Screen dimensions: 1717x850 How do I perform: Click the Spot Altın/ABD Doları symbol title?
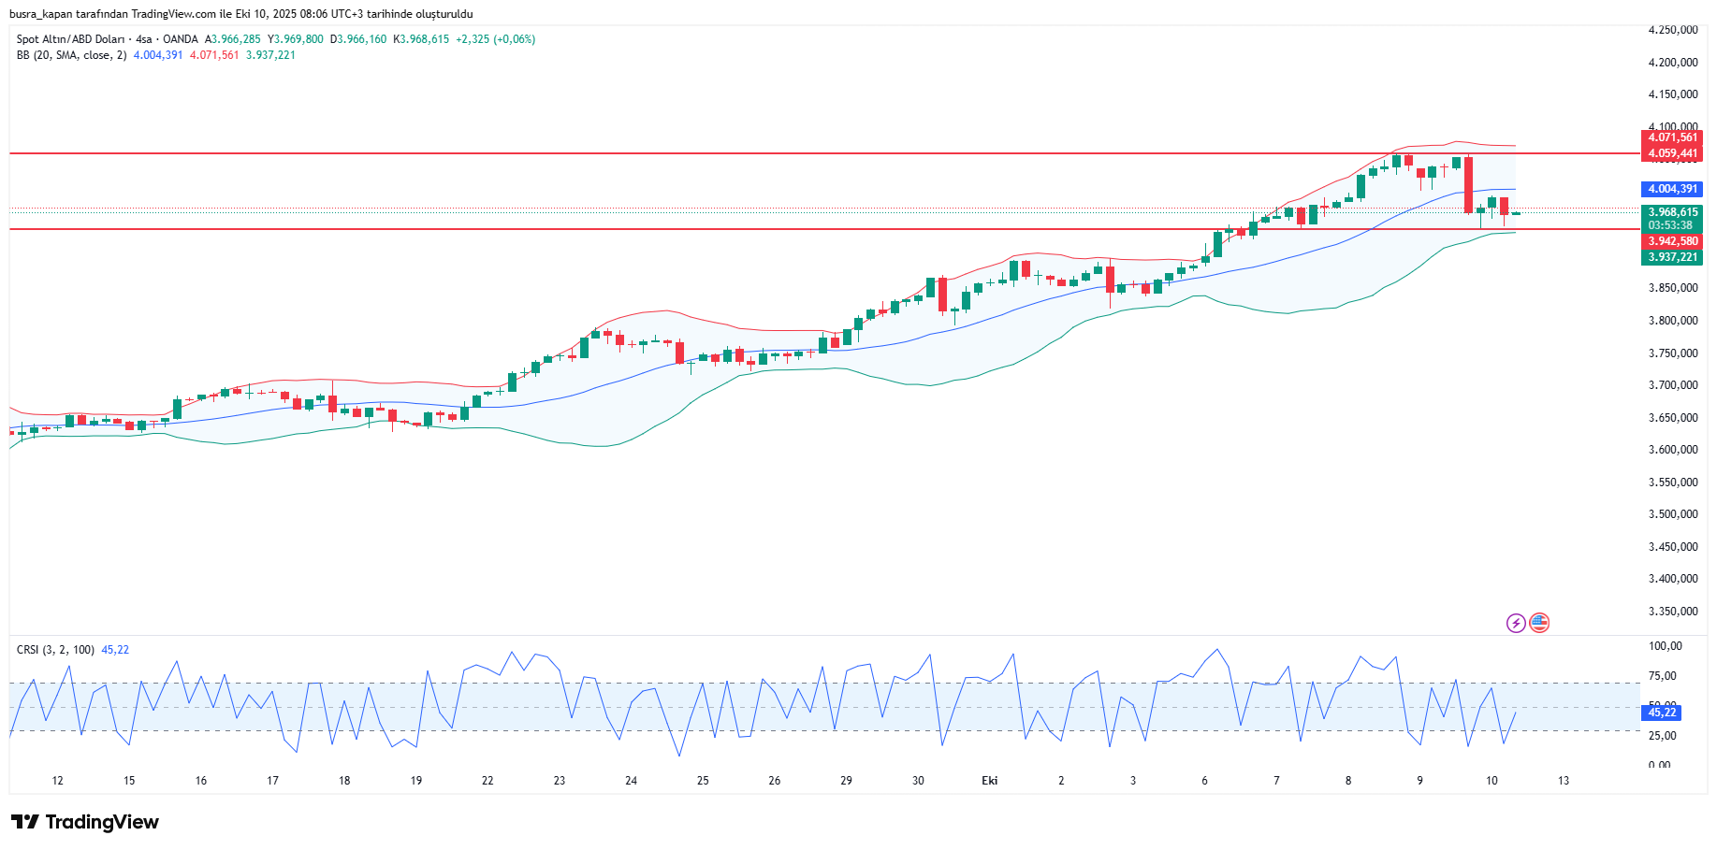pos(70,39)
